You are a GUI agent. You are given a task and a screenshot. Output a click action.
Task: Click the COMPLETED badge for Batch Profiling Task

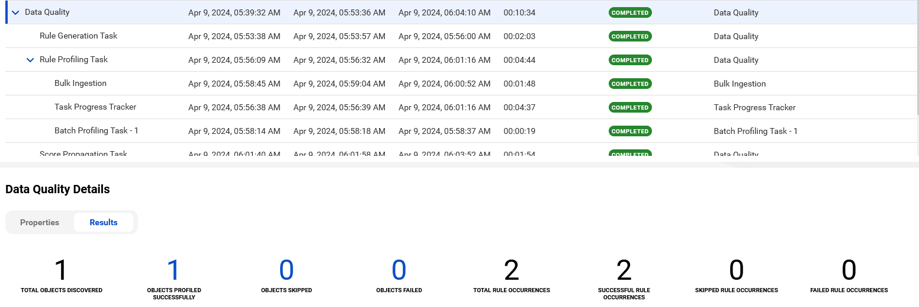(630, 131)
